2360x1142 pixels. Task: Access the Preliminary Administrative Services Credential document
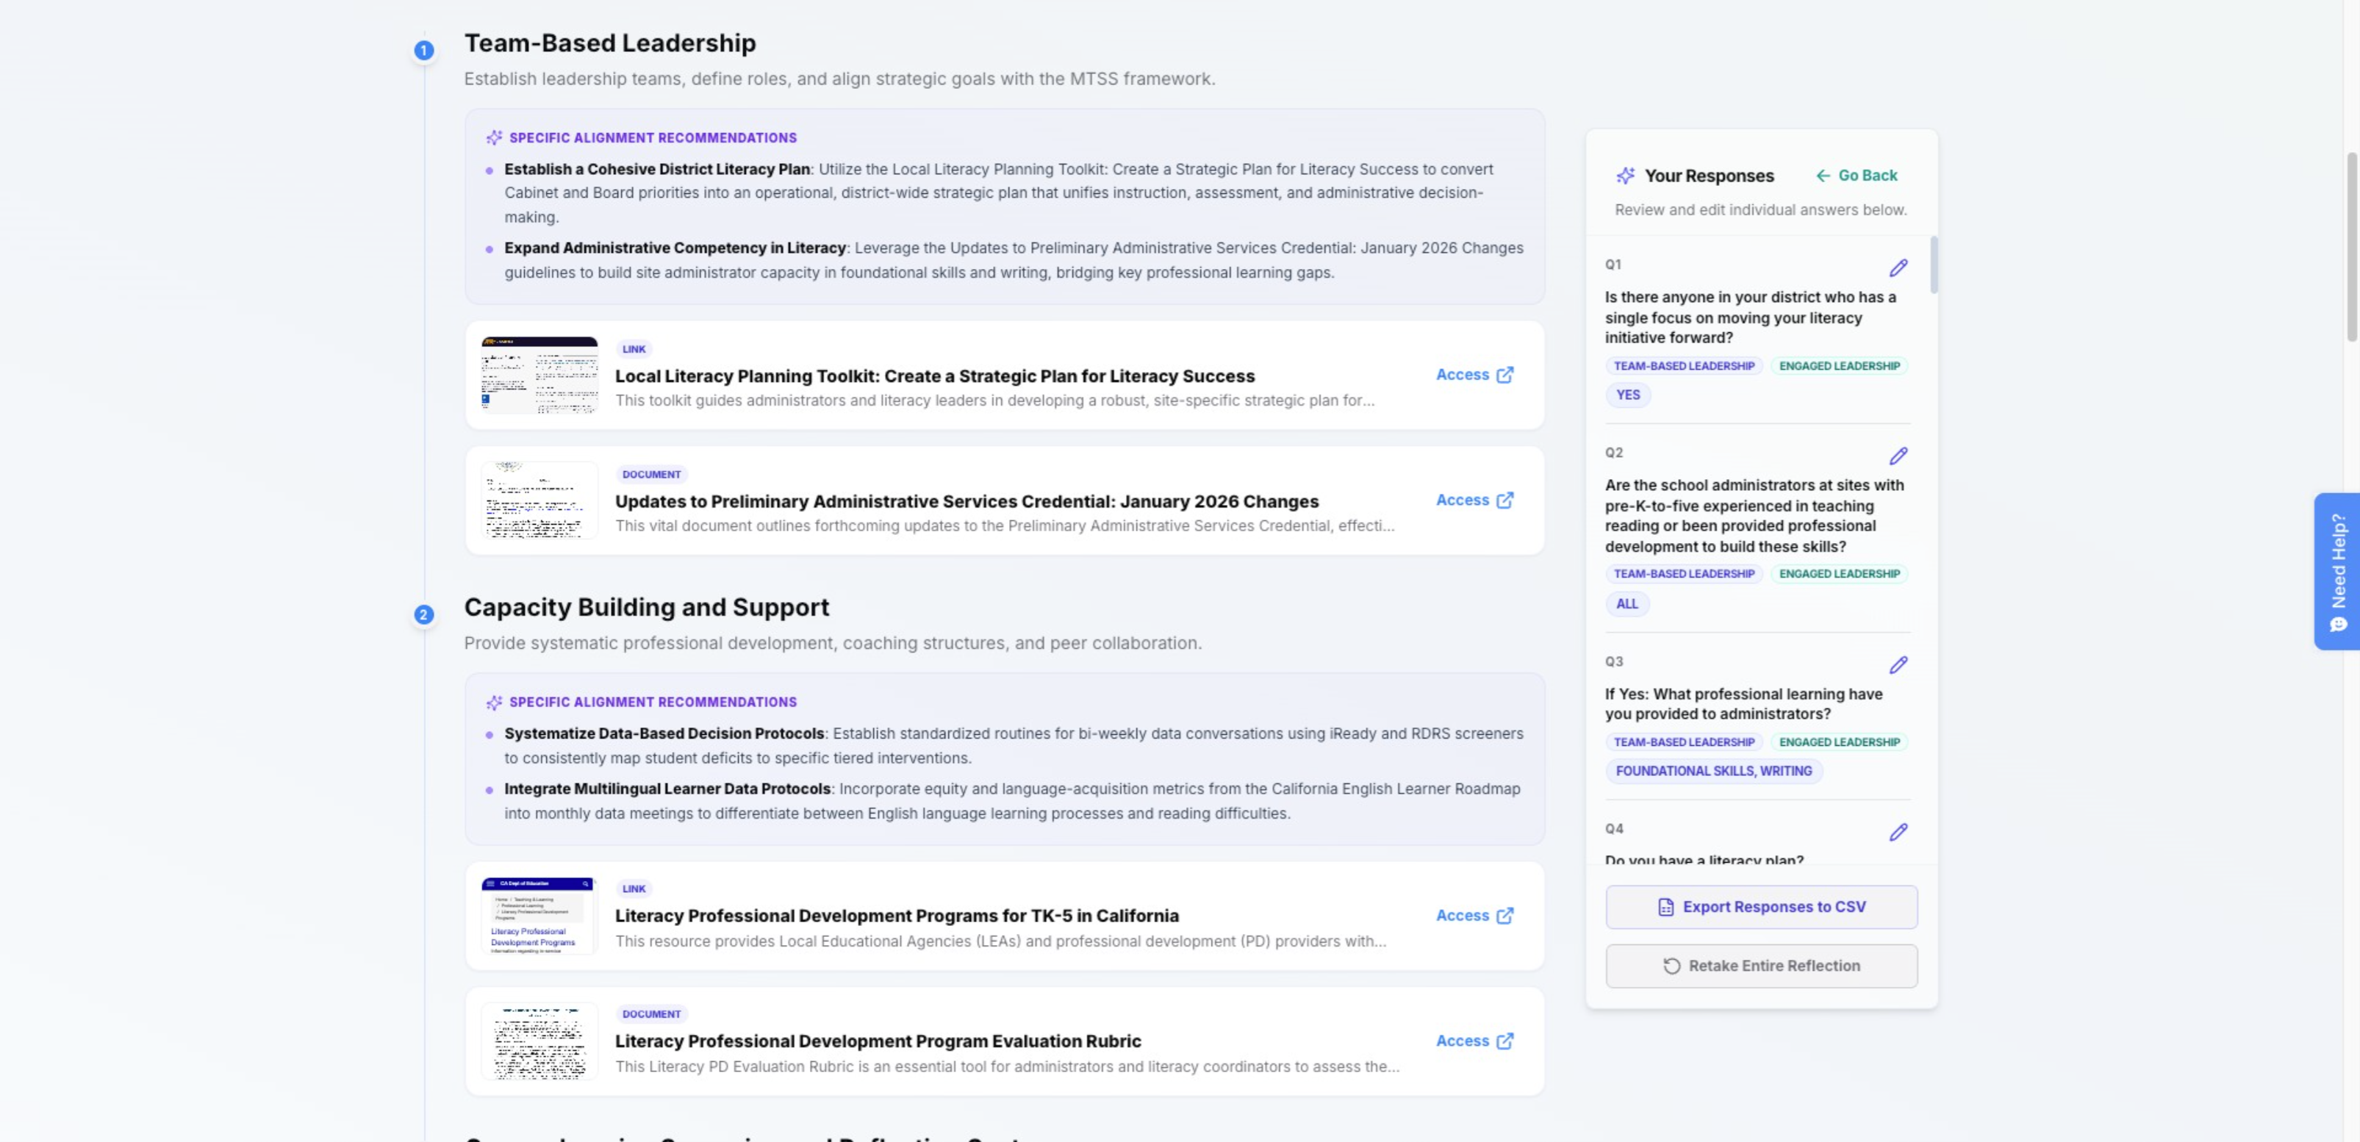[1474, 500]
